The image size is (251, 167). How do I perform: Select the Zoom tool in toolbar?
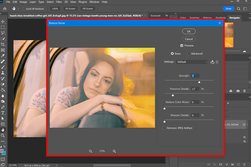(x=3, y=135)
